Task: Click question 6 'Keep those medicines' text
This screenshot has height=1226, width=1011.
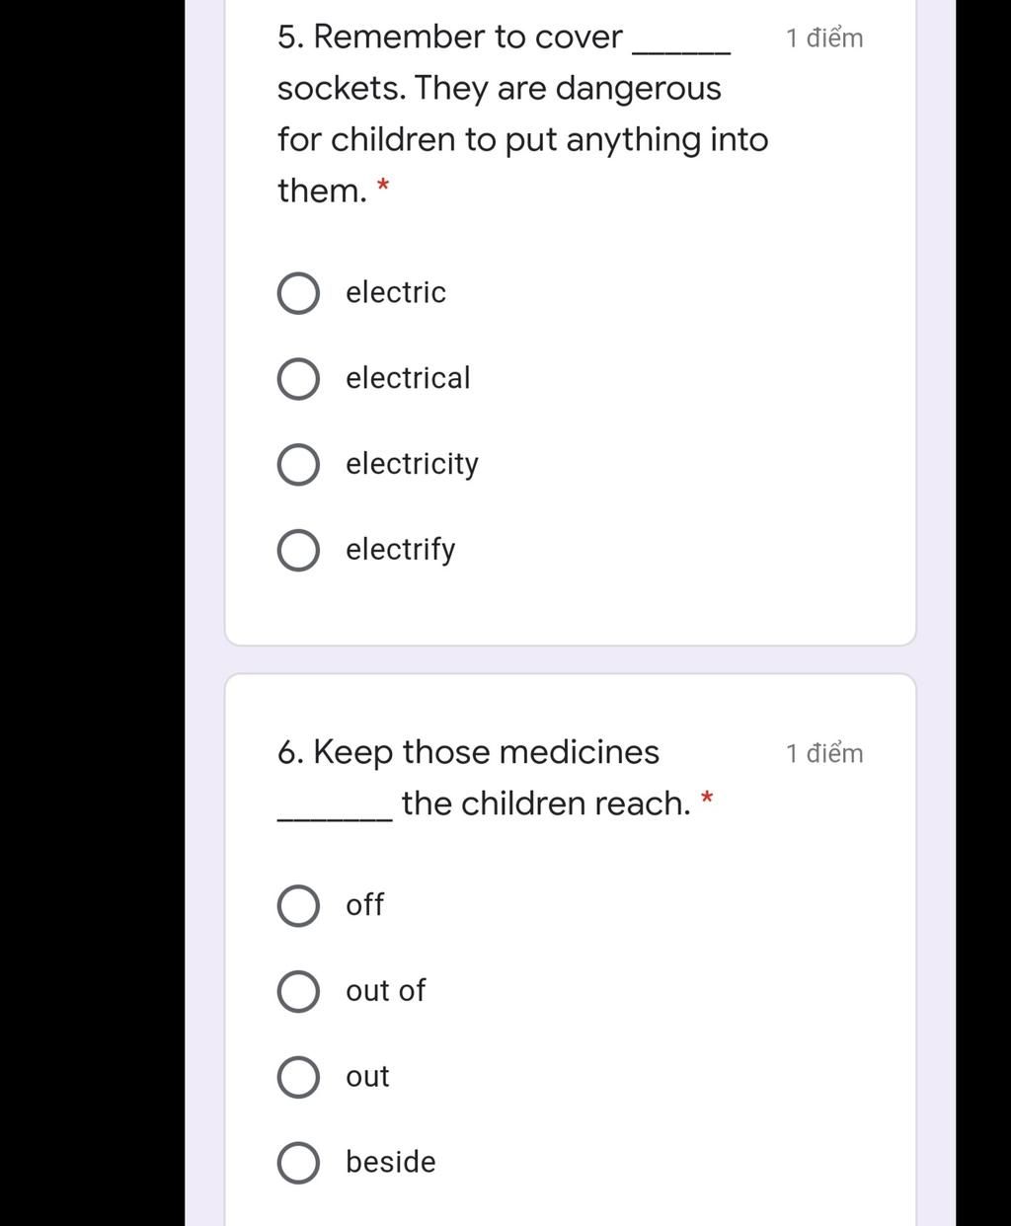Action: tap(468, 752)
